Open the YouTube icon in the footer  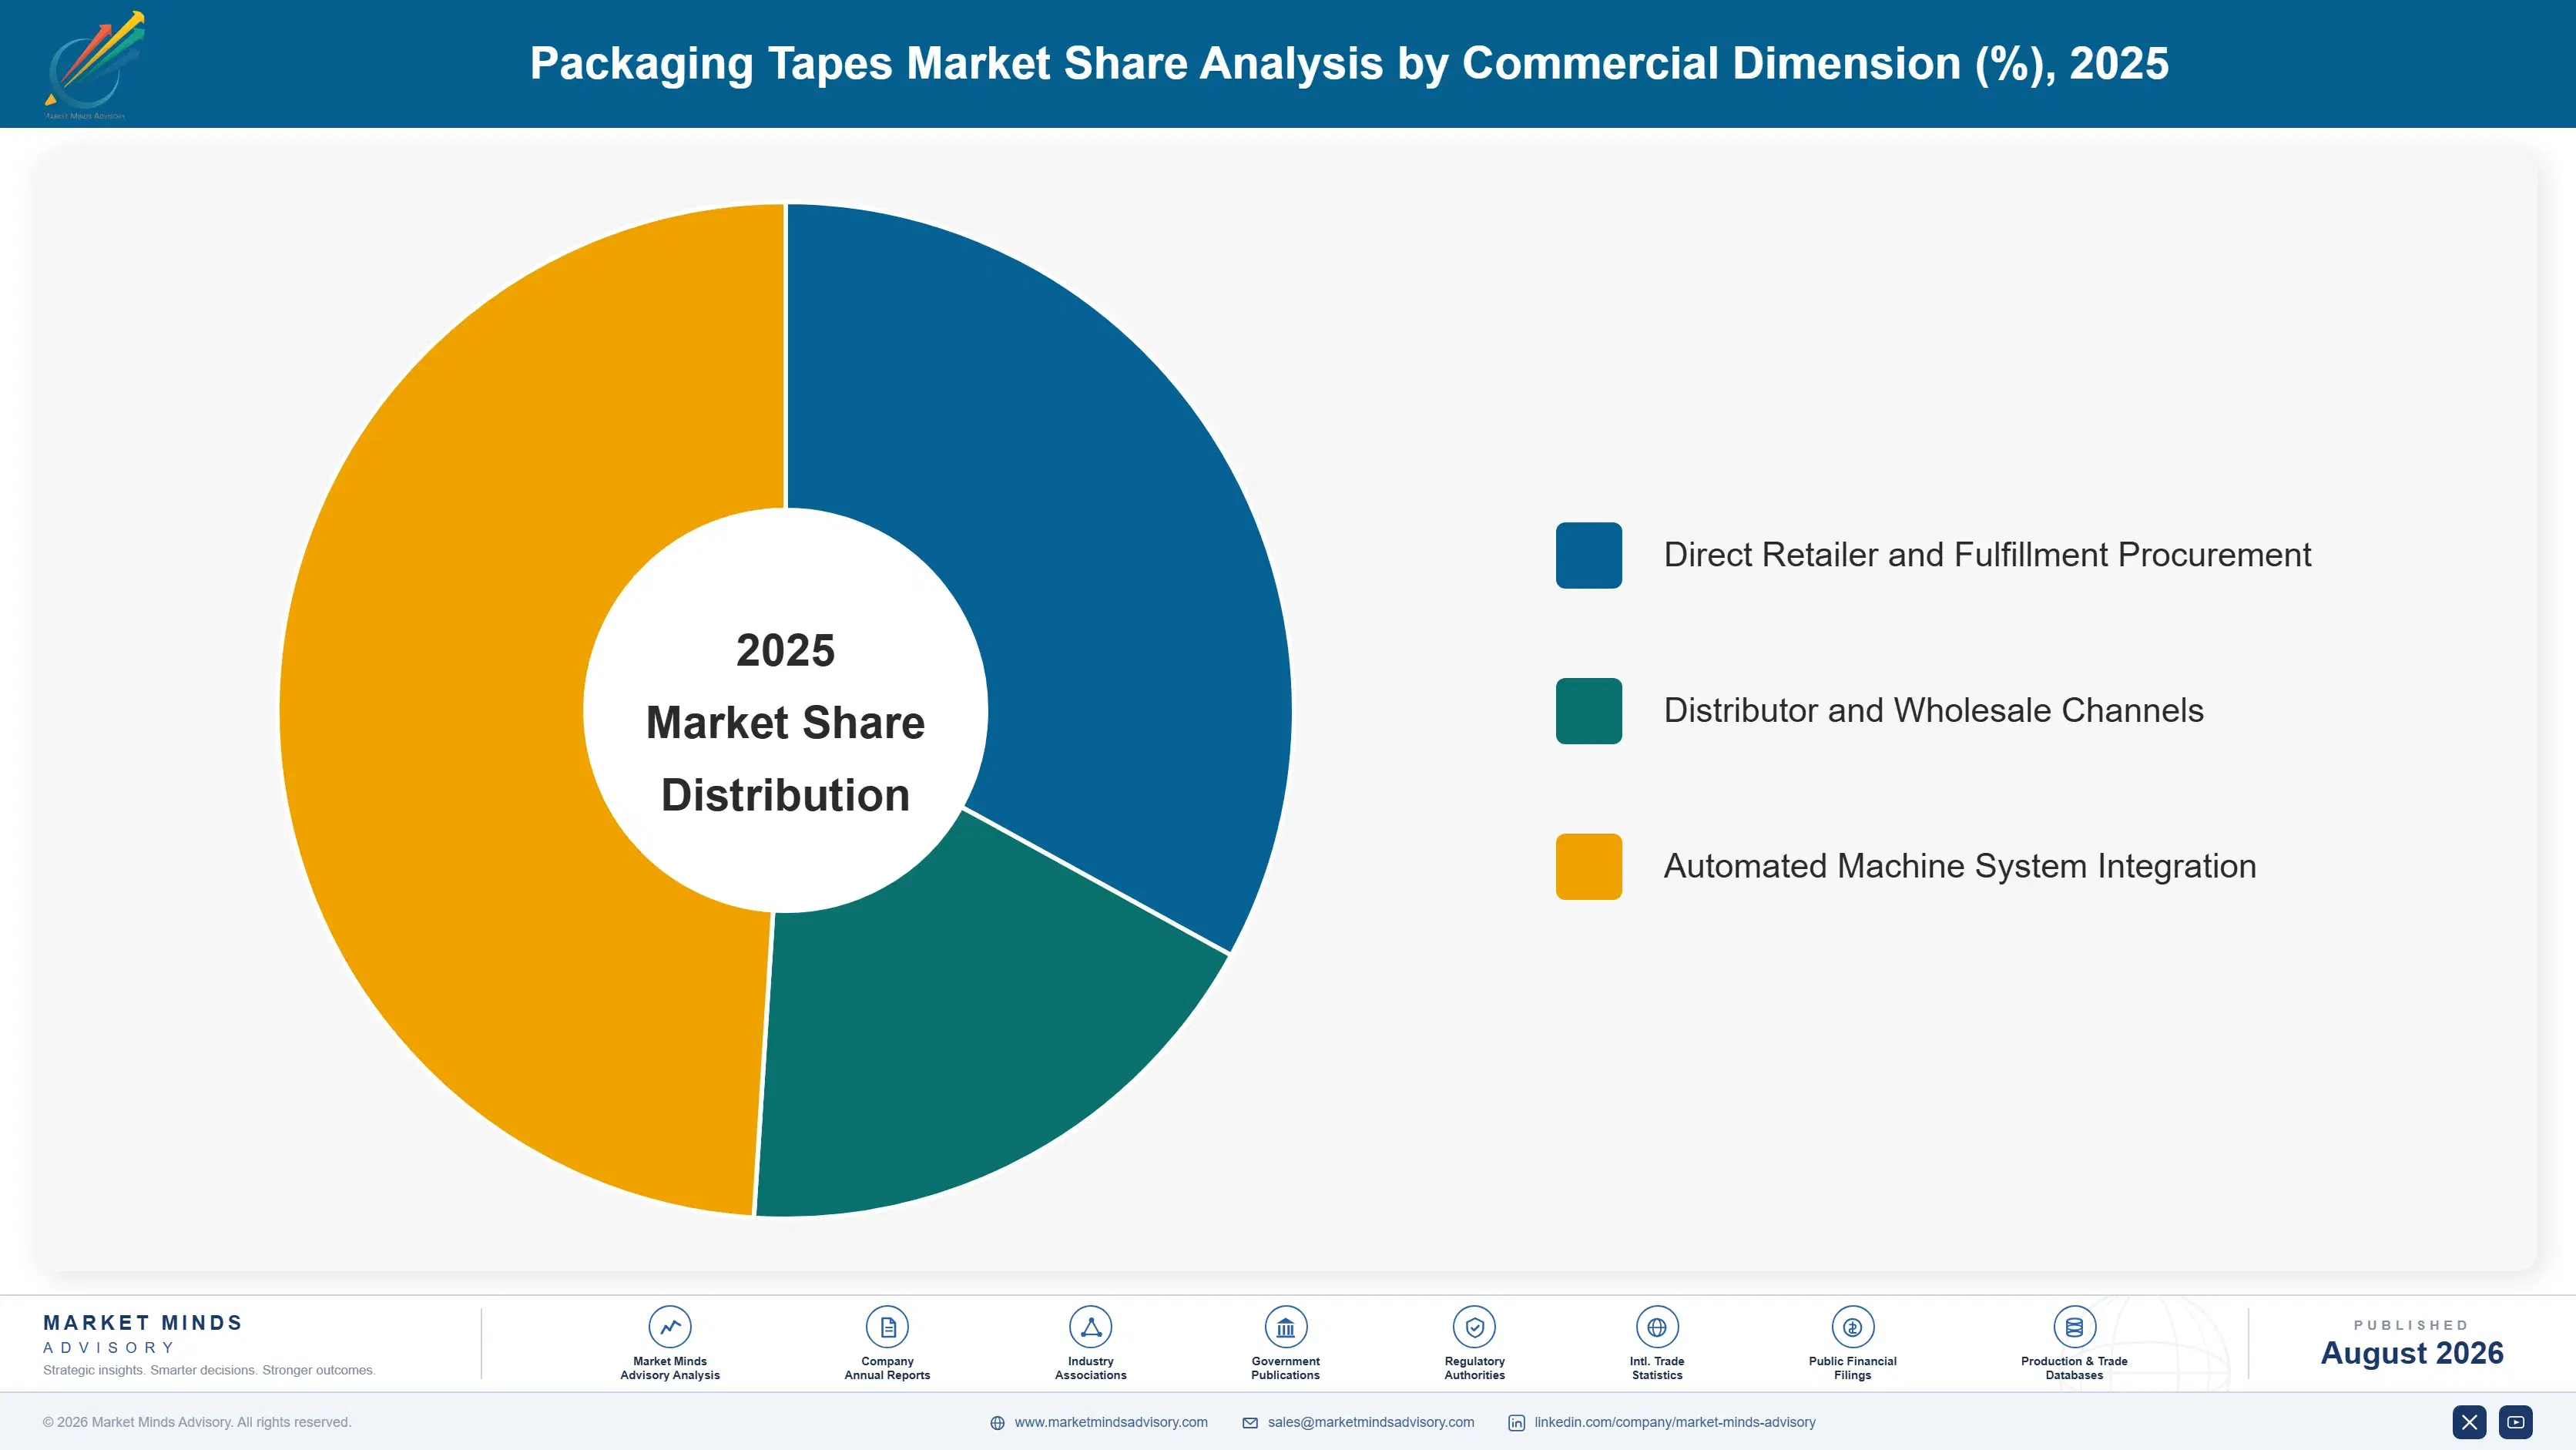pyautogui.click(x=2515, y=1422)
